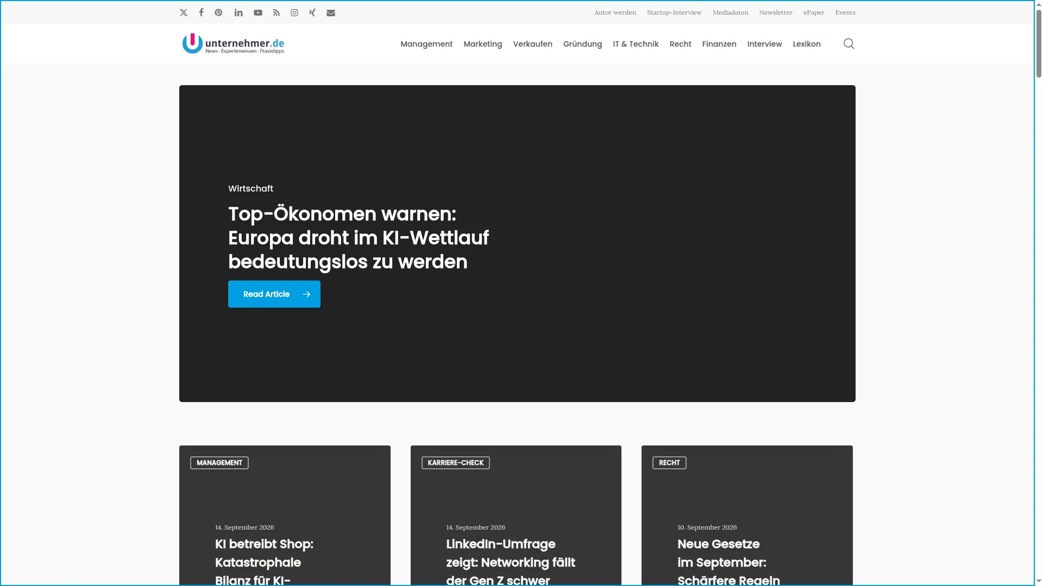1043x586 pixels.
Task: Open the X (Twitter) social link
Action: coord(184,12)
